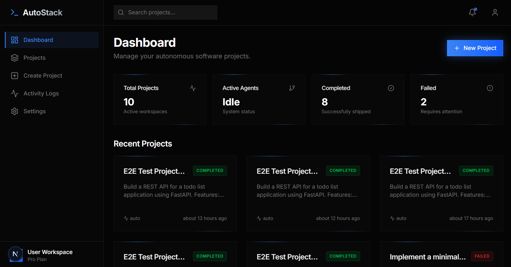Click the pulse icon on Total Projects card
Image resolution: width=511 pixels, height=267 pixels.
[193, 88]
